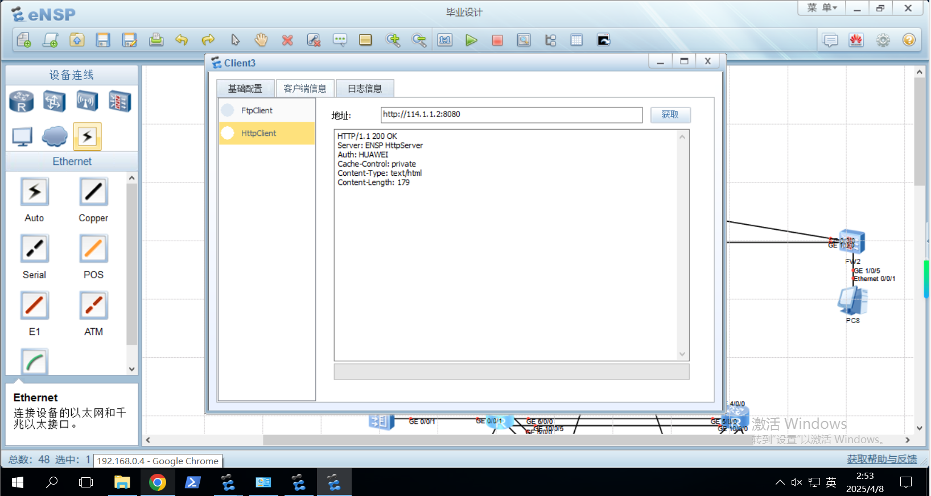Choose the PC terminal category icon
The width and height of the screenshot is (931, 496).
point(22,137)
